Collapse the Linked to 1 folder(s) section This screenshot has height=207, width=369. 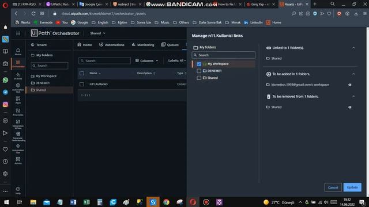pos(353,48)
